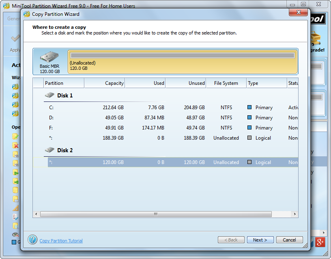Click the blue Primary square for F: row
The width and height of the screenshot is (331, 259).
(249, 127)
